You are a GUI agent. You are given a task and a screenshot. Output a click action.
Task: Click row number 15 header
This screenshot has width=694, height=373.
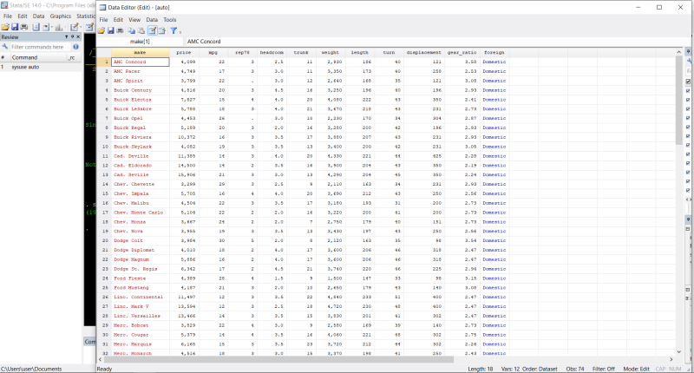[x=104, y=193]
